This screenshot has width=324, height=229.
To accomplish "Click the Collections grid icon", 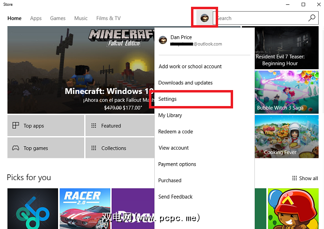I will 94,148.
